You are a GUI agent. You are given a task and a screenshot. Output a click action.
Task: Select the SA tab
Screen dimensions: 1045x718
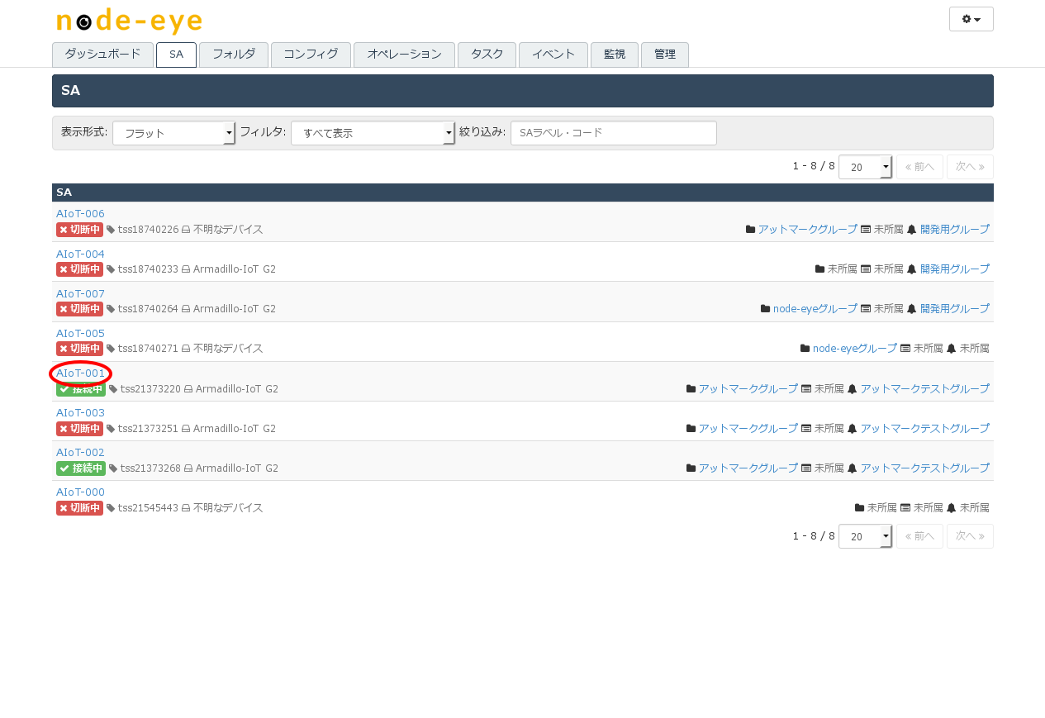176,55
